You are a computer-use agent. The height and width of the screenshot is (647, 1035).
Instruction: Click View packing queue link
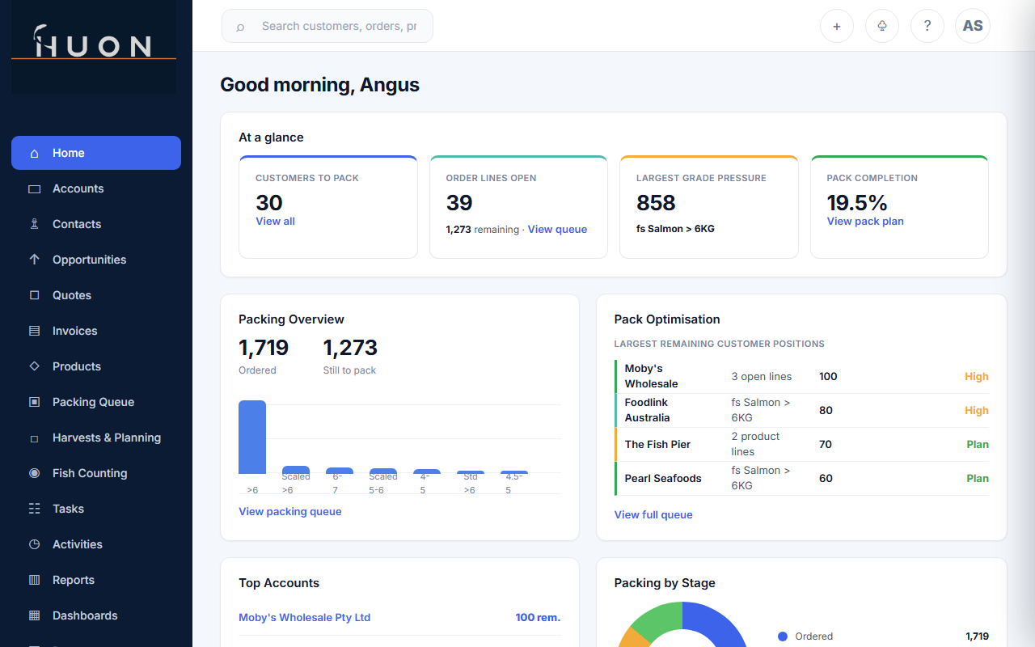coord(289,512)
